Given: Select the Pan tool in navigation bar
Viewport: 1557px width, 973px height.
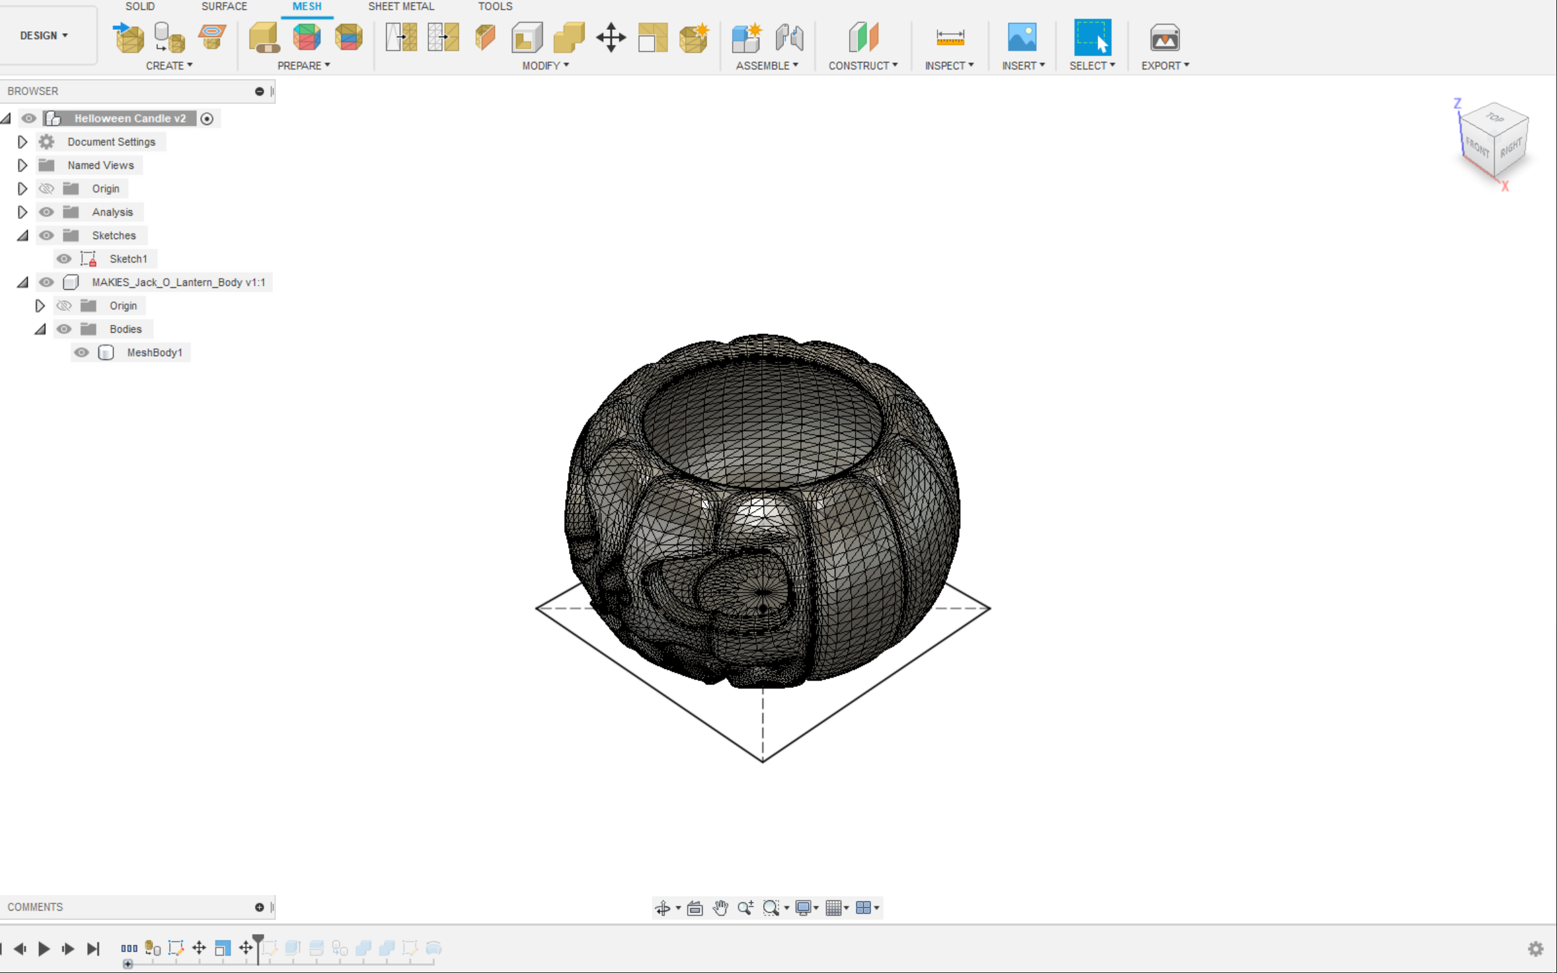Looking at the screenshot, I should click(721, 907).
